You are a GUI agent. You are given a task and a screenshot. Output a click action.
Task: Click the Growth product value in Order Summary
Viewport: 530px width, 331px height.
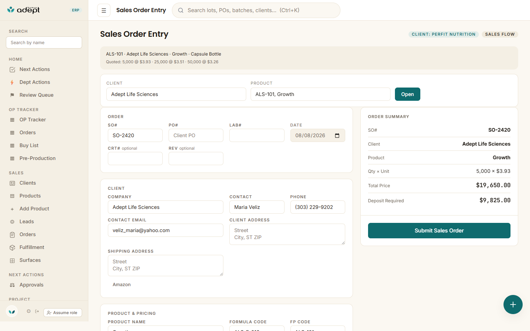[502, 158]
